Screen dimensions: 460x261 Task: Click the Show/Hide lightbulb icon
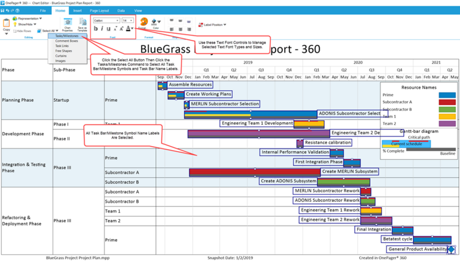tap(15, 24)
